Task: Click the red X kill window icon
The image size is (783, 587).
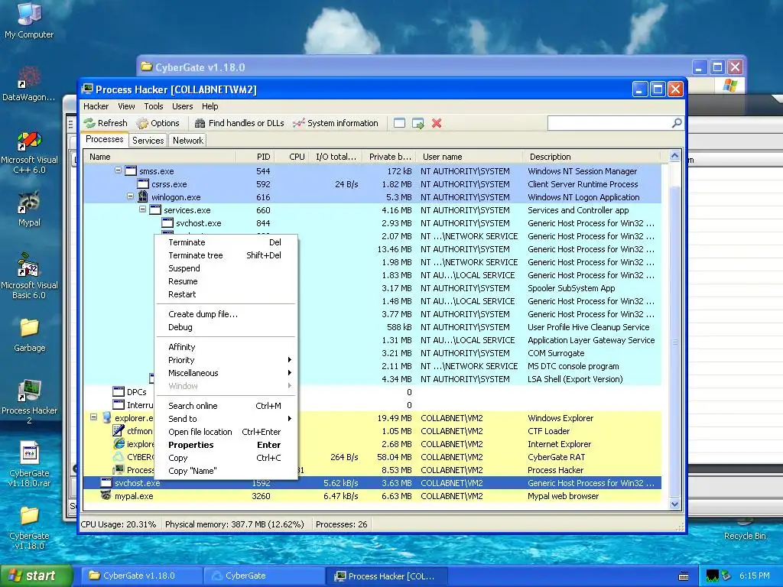Action: click(x=437, y=123)
